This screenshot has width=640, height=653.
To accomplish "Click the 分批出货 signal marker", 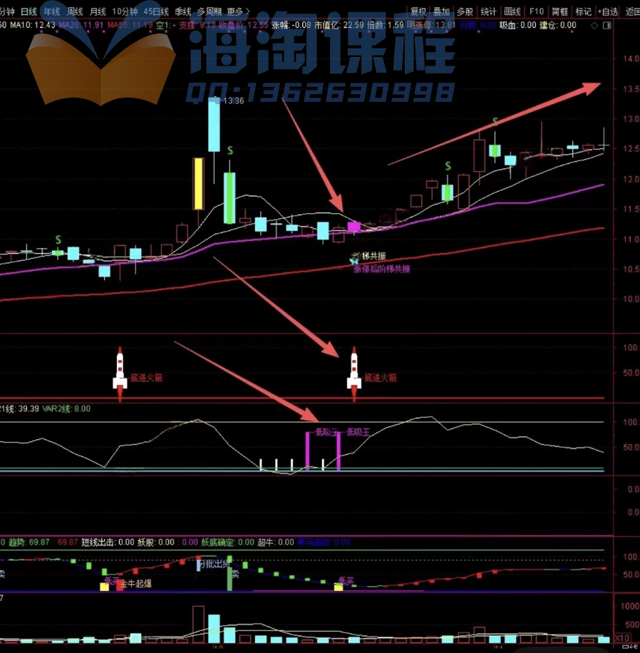I will (x=215, y=564).
